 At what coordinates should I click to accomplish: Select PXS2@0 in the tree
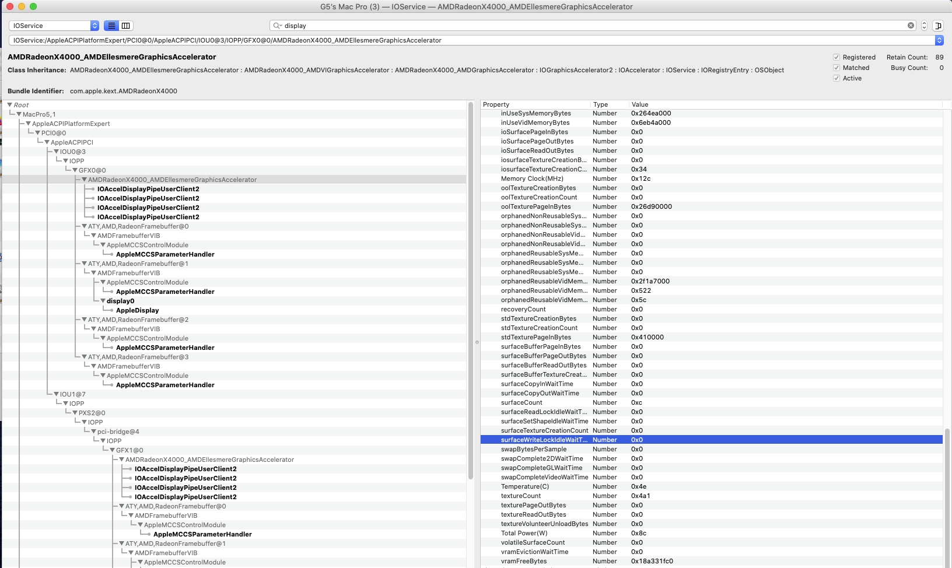click(92, 413)
